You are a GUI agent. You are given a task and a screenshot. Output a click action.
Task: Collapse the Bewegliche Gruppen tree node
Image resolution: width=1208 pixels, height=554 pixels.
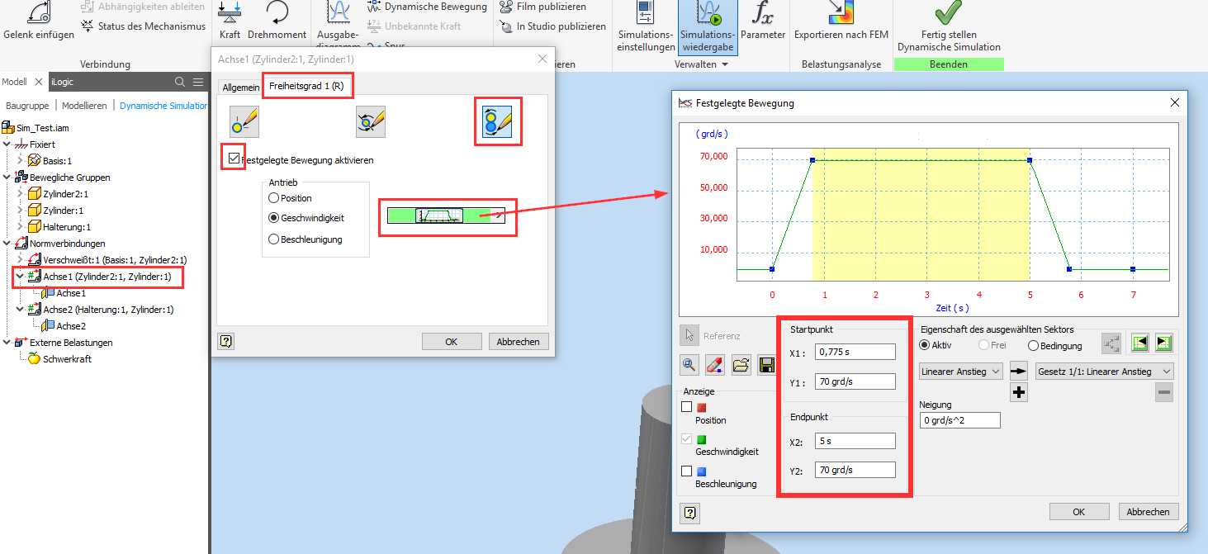click(x=7, y=177)
